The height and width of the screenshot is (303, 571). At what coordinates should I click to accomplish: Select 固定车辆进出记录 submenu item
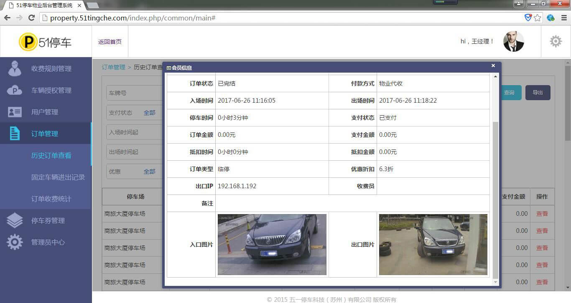click(58, 177)
